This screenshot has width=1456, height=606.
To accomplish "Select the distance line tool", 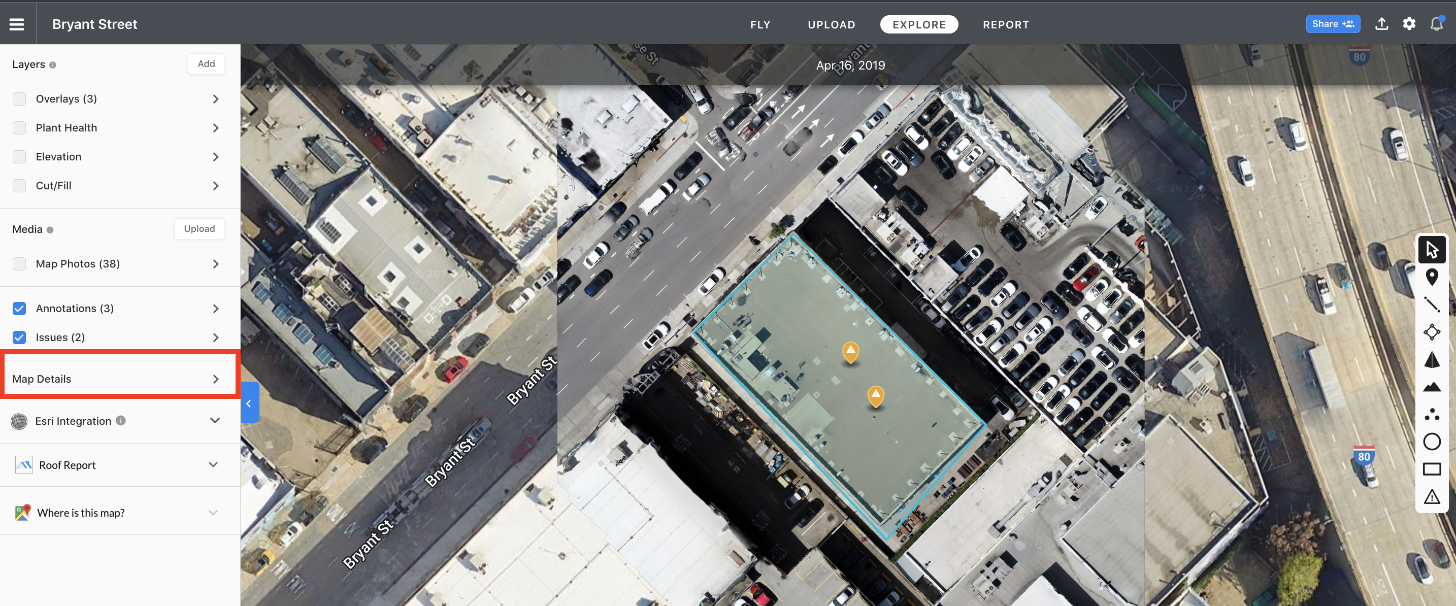I will tap(1431, 305).
